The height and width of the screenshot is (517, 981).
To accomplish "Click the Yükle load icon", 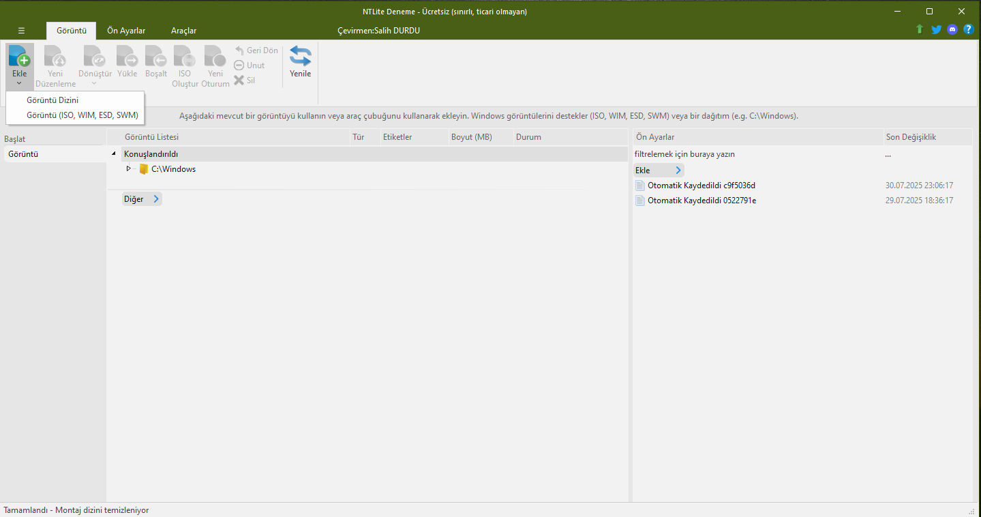I will coord(127,56).
